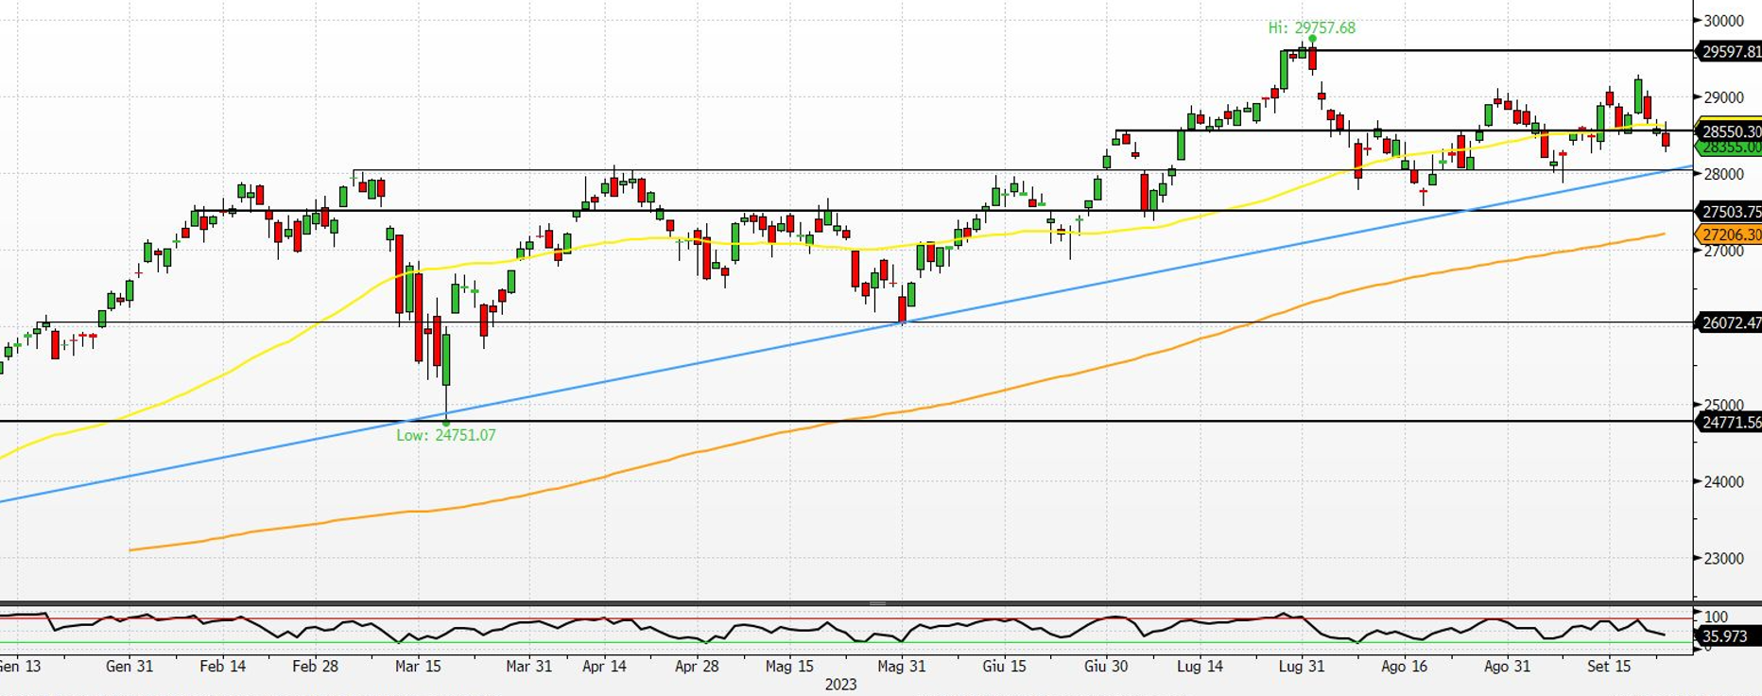
Task: Click the Feb 14 date label
Action: point(222,666)
